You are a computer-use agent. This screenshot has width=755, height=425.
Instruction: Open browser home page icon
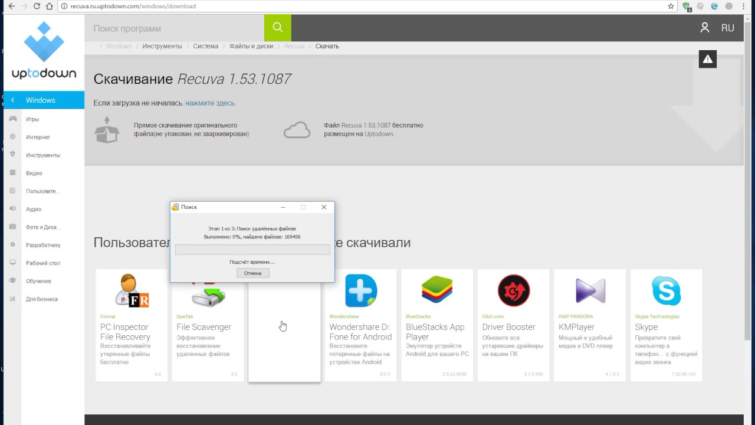(x=50, y=6)
